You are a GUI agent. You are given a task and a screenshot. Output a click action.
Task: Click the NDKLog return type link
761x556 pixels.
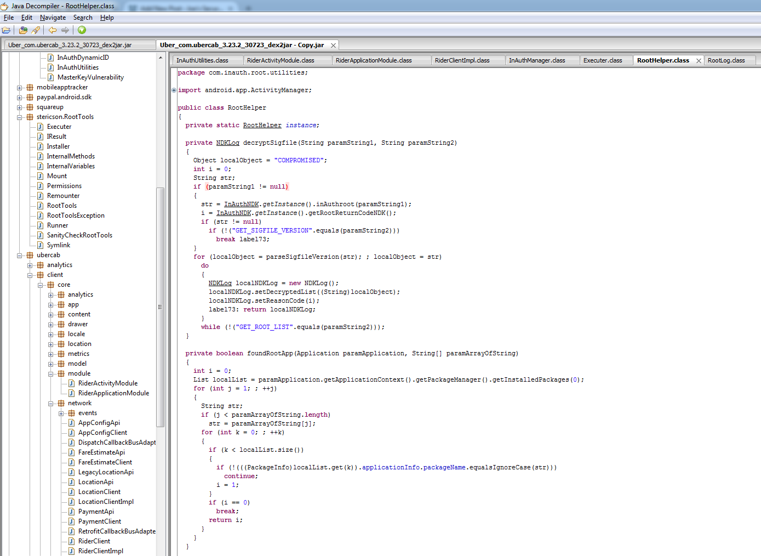[x=227, y=143]
